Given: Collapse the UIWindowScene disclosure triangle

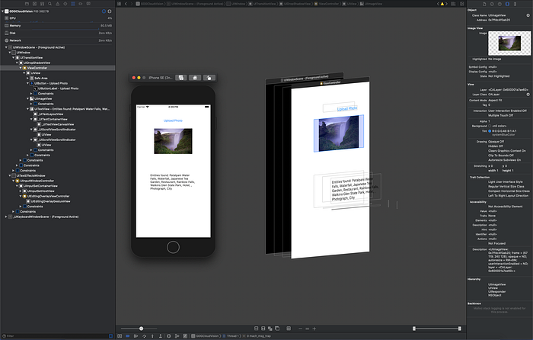Looking at the screenshot, I should [6, 47].
